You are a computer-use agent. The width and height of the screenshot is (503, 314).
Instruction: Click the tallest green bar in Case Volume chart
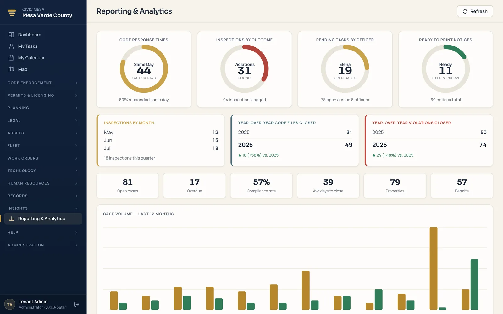[474, 284]
